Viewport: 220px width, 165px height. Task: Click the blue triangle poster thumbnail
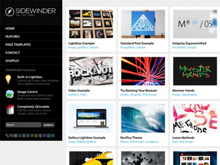click(x=143, y=24)
